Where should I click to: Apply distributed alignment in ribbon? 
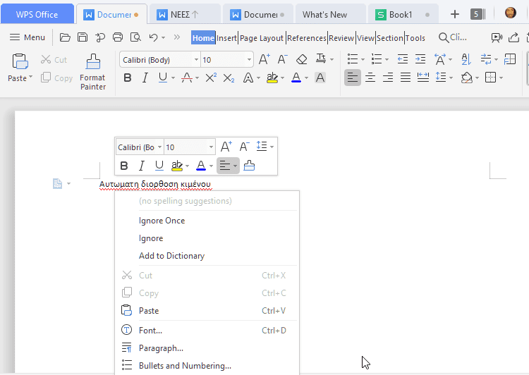pyautogui.click(x=422, y=78)
